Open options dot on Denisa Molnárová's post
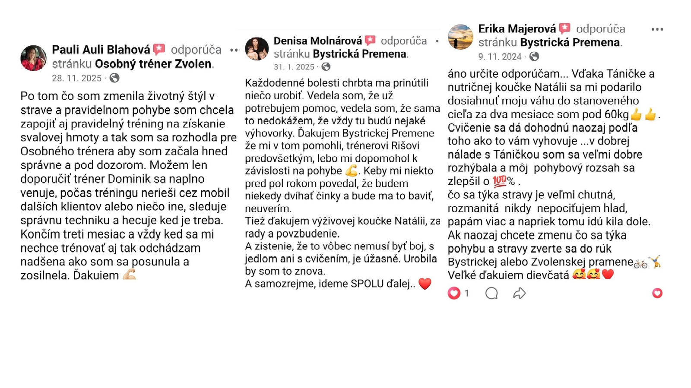Viewport: 691px width, 388px height. (x=437, y=41)
